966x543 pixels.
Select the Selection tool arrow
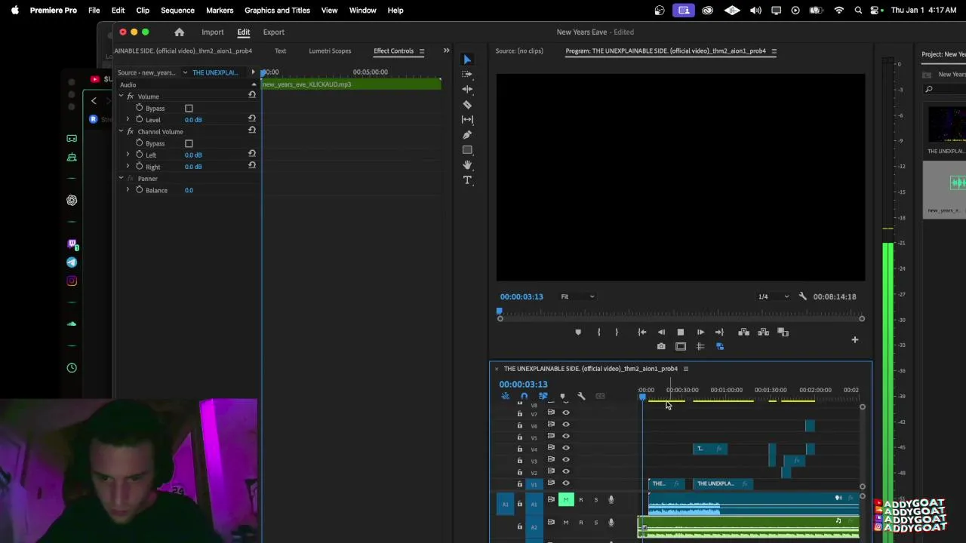click(x=467, y=60)
